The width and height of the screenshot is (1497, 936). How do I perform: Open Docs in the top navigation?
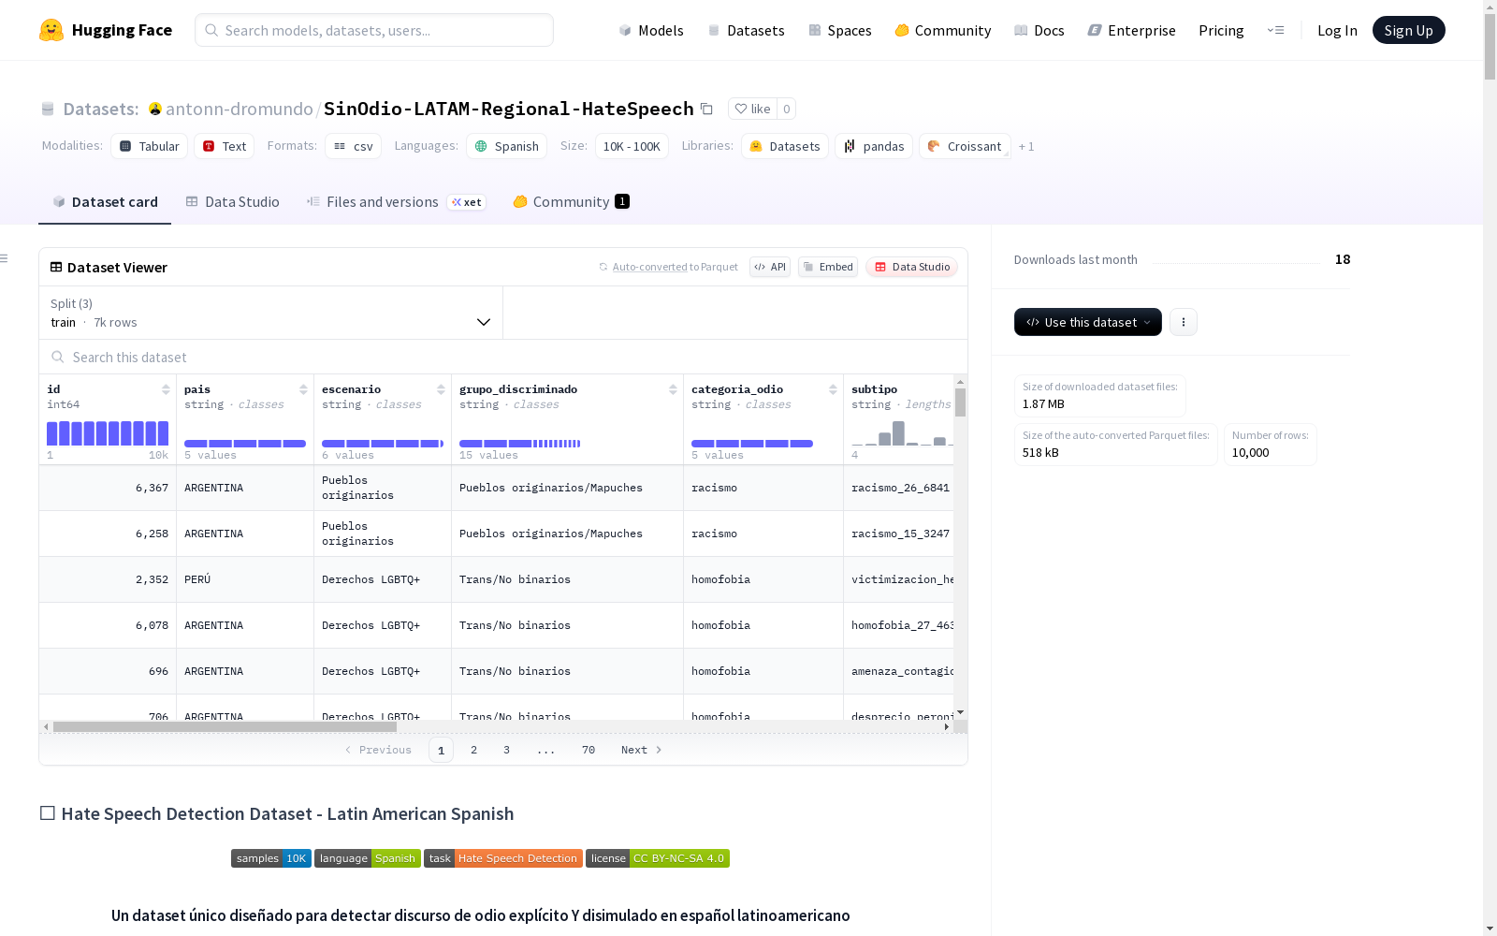coord(1039,30)
